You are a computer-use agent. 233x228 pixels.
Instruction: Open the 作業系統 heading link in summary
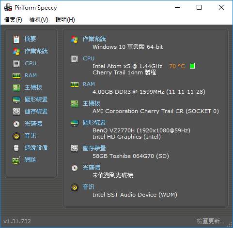pos(94,39)
